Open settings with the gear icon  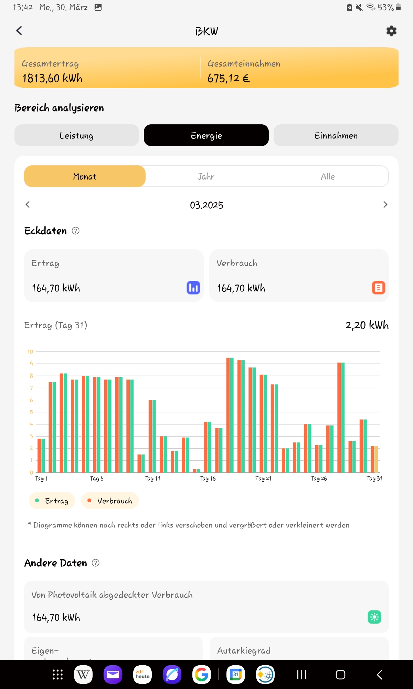391,31
